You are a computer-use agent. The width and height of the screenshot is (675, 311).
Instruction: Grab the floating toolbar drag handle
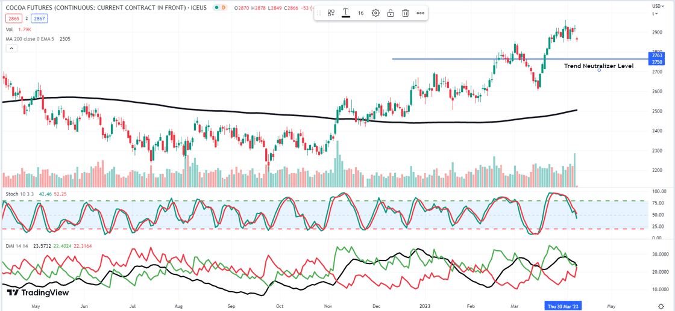point(319,13)
